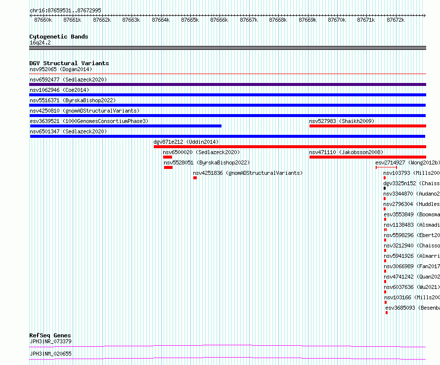Click the 87672k ruler position
The width and height of the screenshot is (440, 365).
coord(396,20)
